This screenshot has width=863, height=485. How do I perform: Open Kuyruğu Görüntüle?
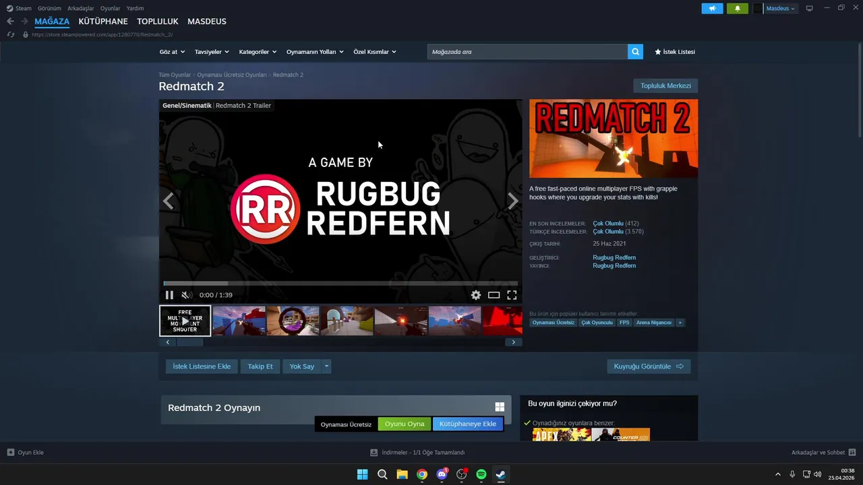coord(649,366)
